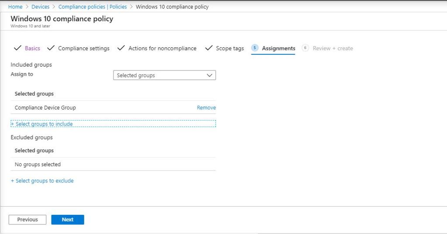
Task: Open the Assign to dropdown
Action: pyautogui.click(x=164, y=75)
